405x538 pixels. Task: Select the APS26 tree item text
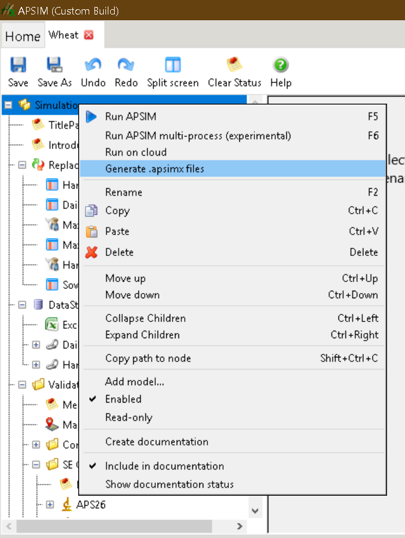click(91, 504)
